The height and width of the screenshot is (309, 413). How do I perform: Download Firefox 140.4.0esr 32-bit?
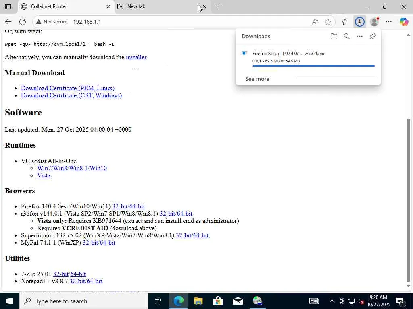tap(120, 206)
